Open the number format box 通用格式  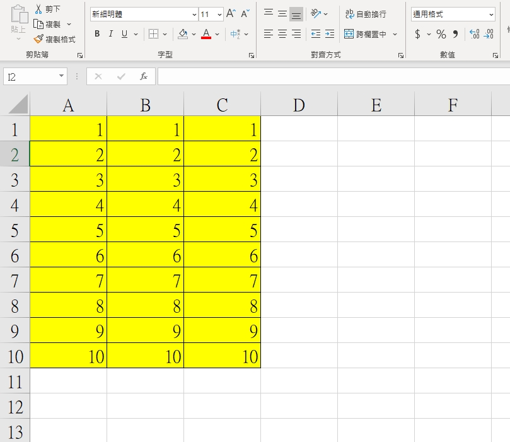[453, 15]
